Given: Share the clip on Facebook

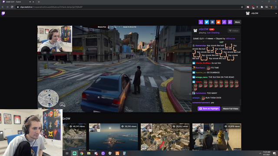Looking at the screenshot, I should [212, 22].
